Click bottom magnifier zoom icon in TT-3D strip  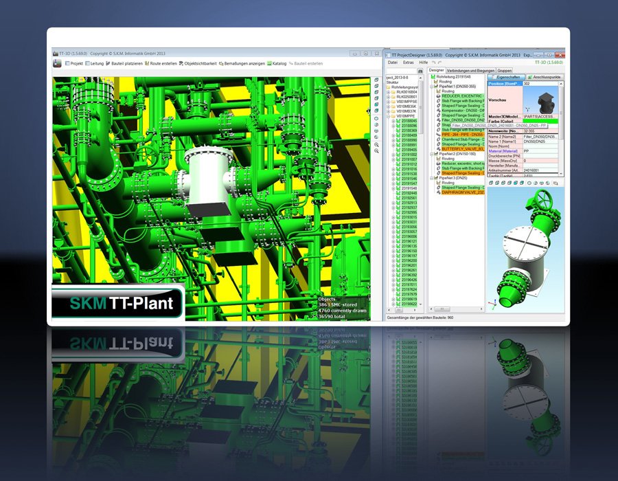[x=376, y=151]
